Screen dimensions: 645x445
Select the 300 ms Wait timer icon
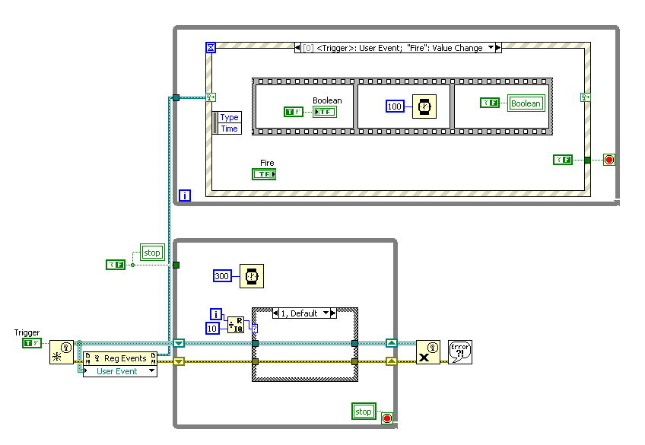252,276
